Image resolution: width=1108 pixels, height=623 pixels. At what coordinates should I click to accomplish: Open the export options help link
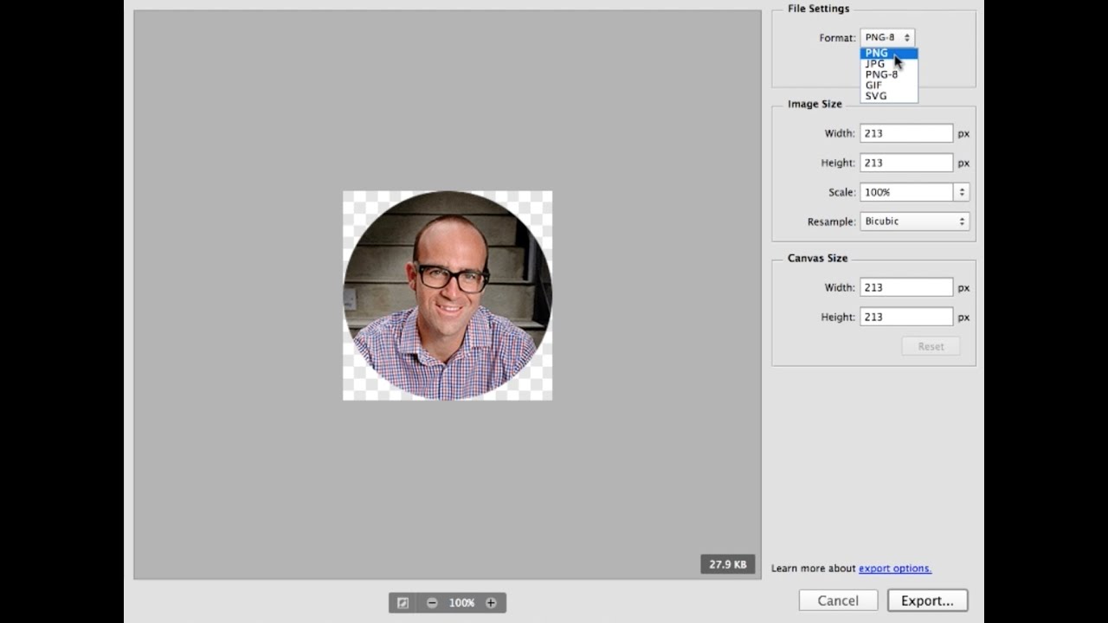894,568
